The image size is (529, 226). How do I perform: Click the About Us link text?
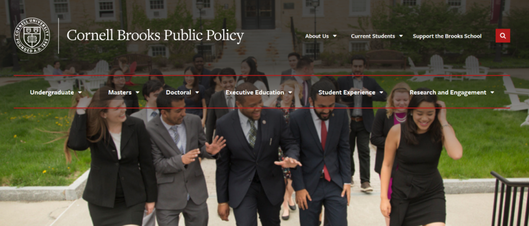click(317, 36)
